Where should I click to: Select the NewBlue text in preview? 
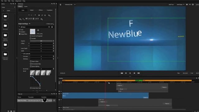coord(125,34)
